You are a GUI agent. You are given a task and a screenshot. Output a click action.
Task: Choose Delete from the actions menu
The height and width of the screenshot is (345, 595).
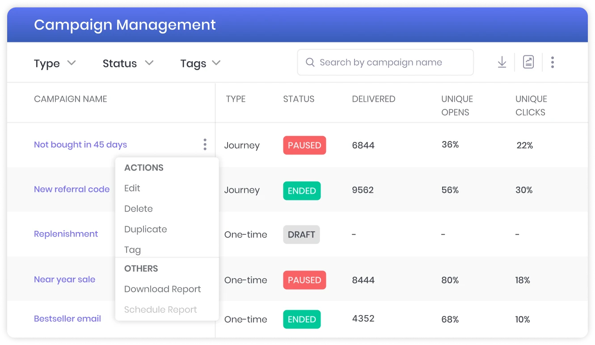[139, 209]
